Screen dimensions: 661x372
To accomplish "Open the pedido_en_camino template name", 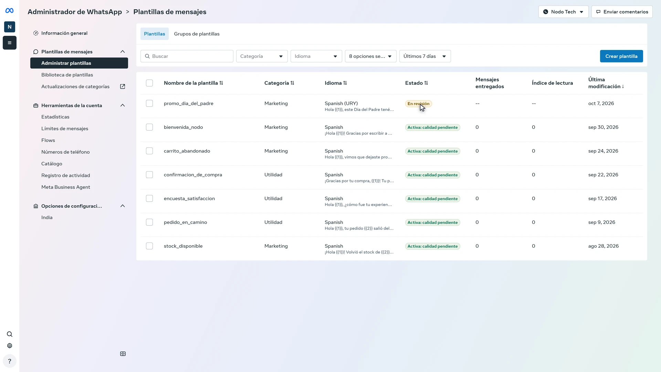I will pos(186,222).
